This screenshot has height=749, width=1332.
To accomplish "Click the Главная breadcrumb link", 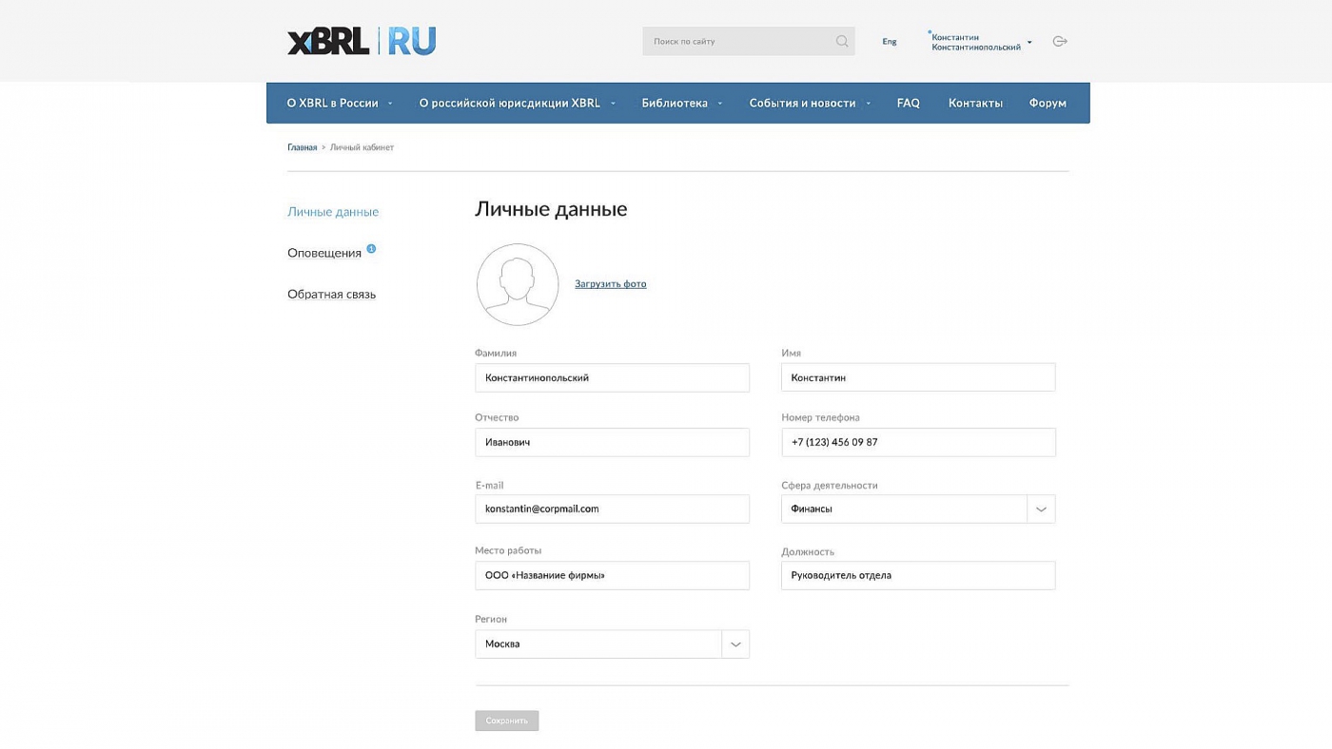I will (303, 147).
